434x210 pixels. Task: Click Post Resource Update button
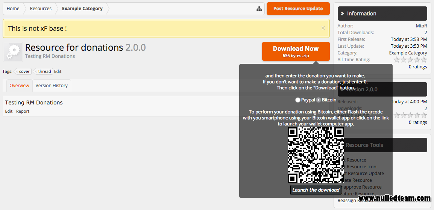(298, 9)
